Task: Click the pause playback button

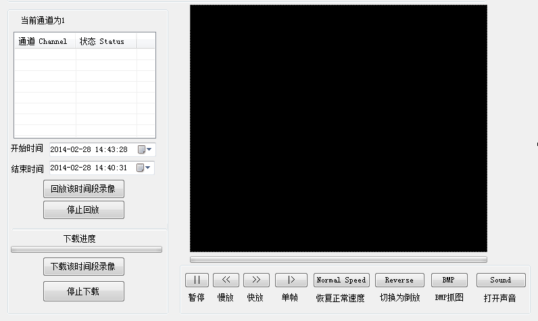Action: (x=197, y=280)
